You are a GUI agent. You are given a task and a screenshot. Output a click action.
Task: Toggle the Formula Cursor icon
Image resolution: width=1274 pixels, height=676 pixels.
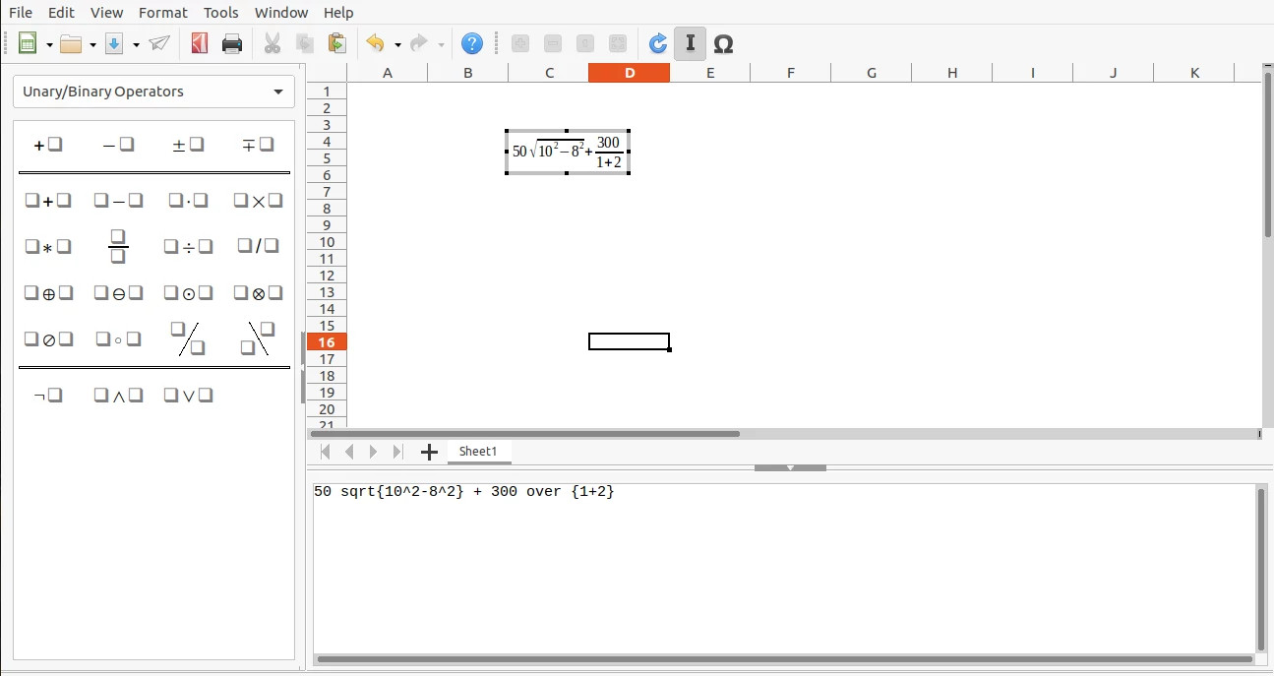691,43
